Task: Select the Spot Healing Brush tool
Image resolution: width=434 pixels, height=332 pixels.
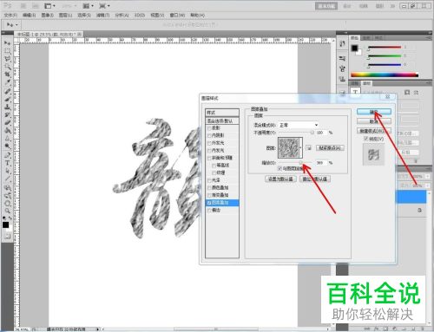Action: [7, 91]
